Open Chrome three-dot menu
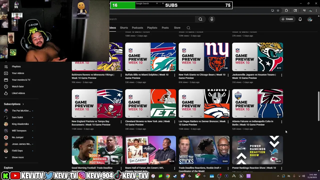Image resolution: width=320 pixels, height=180 pixels. click(x=316, y=10)
